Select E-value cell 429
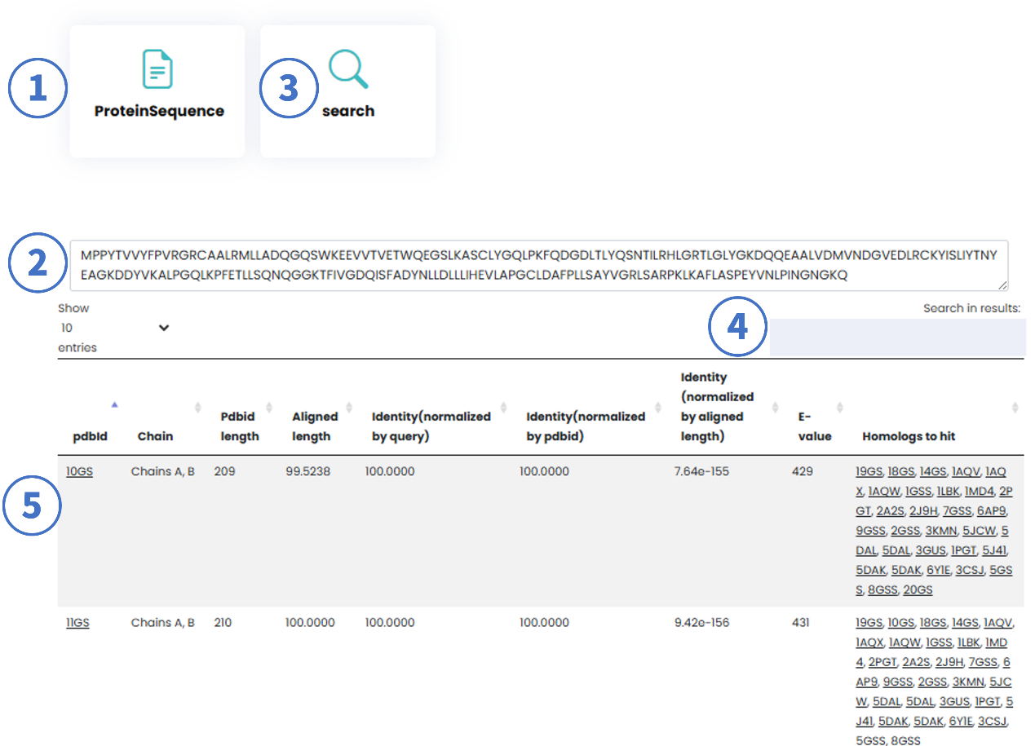This screenshot has width=1035, height=746. [x=801, y=471]
